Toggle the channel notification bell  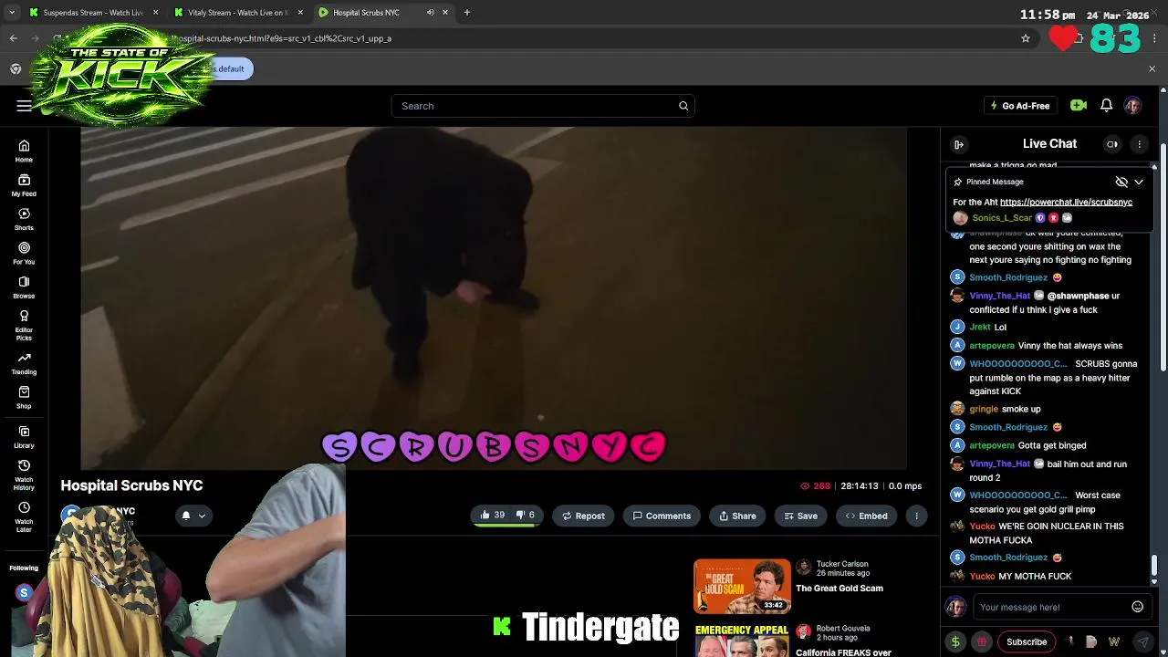[186, 516]
